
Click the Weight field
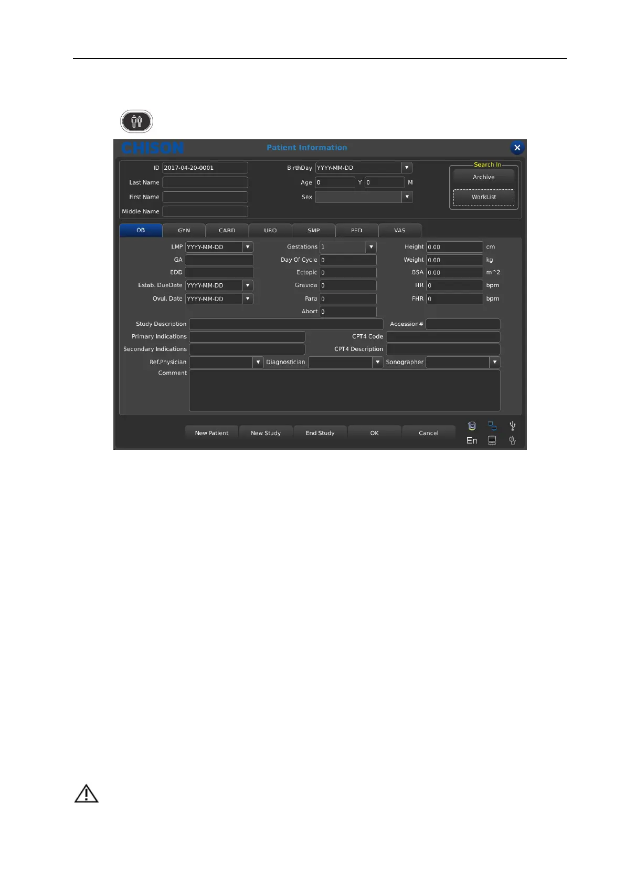(x=454, y=260)
